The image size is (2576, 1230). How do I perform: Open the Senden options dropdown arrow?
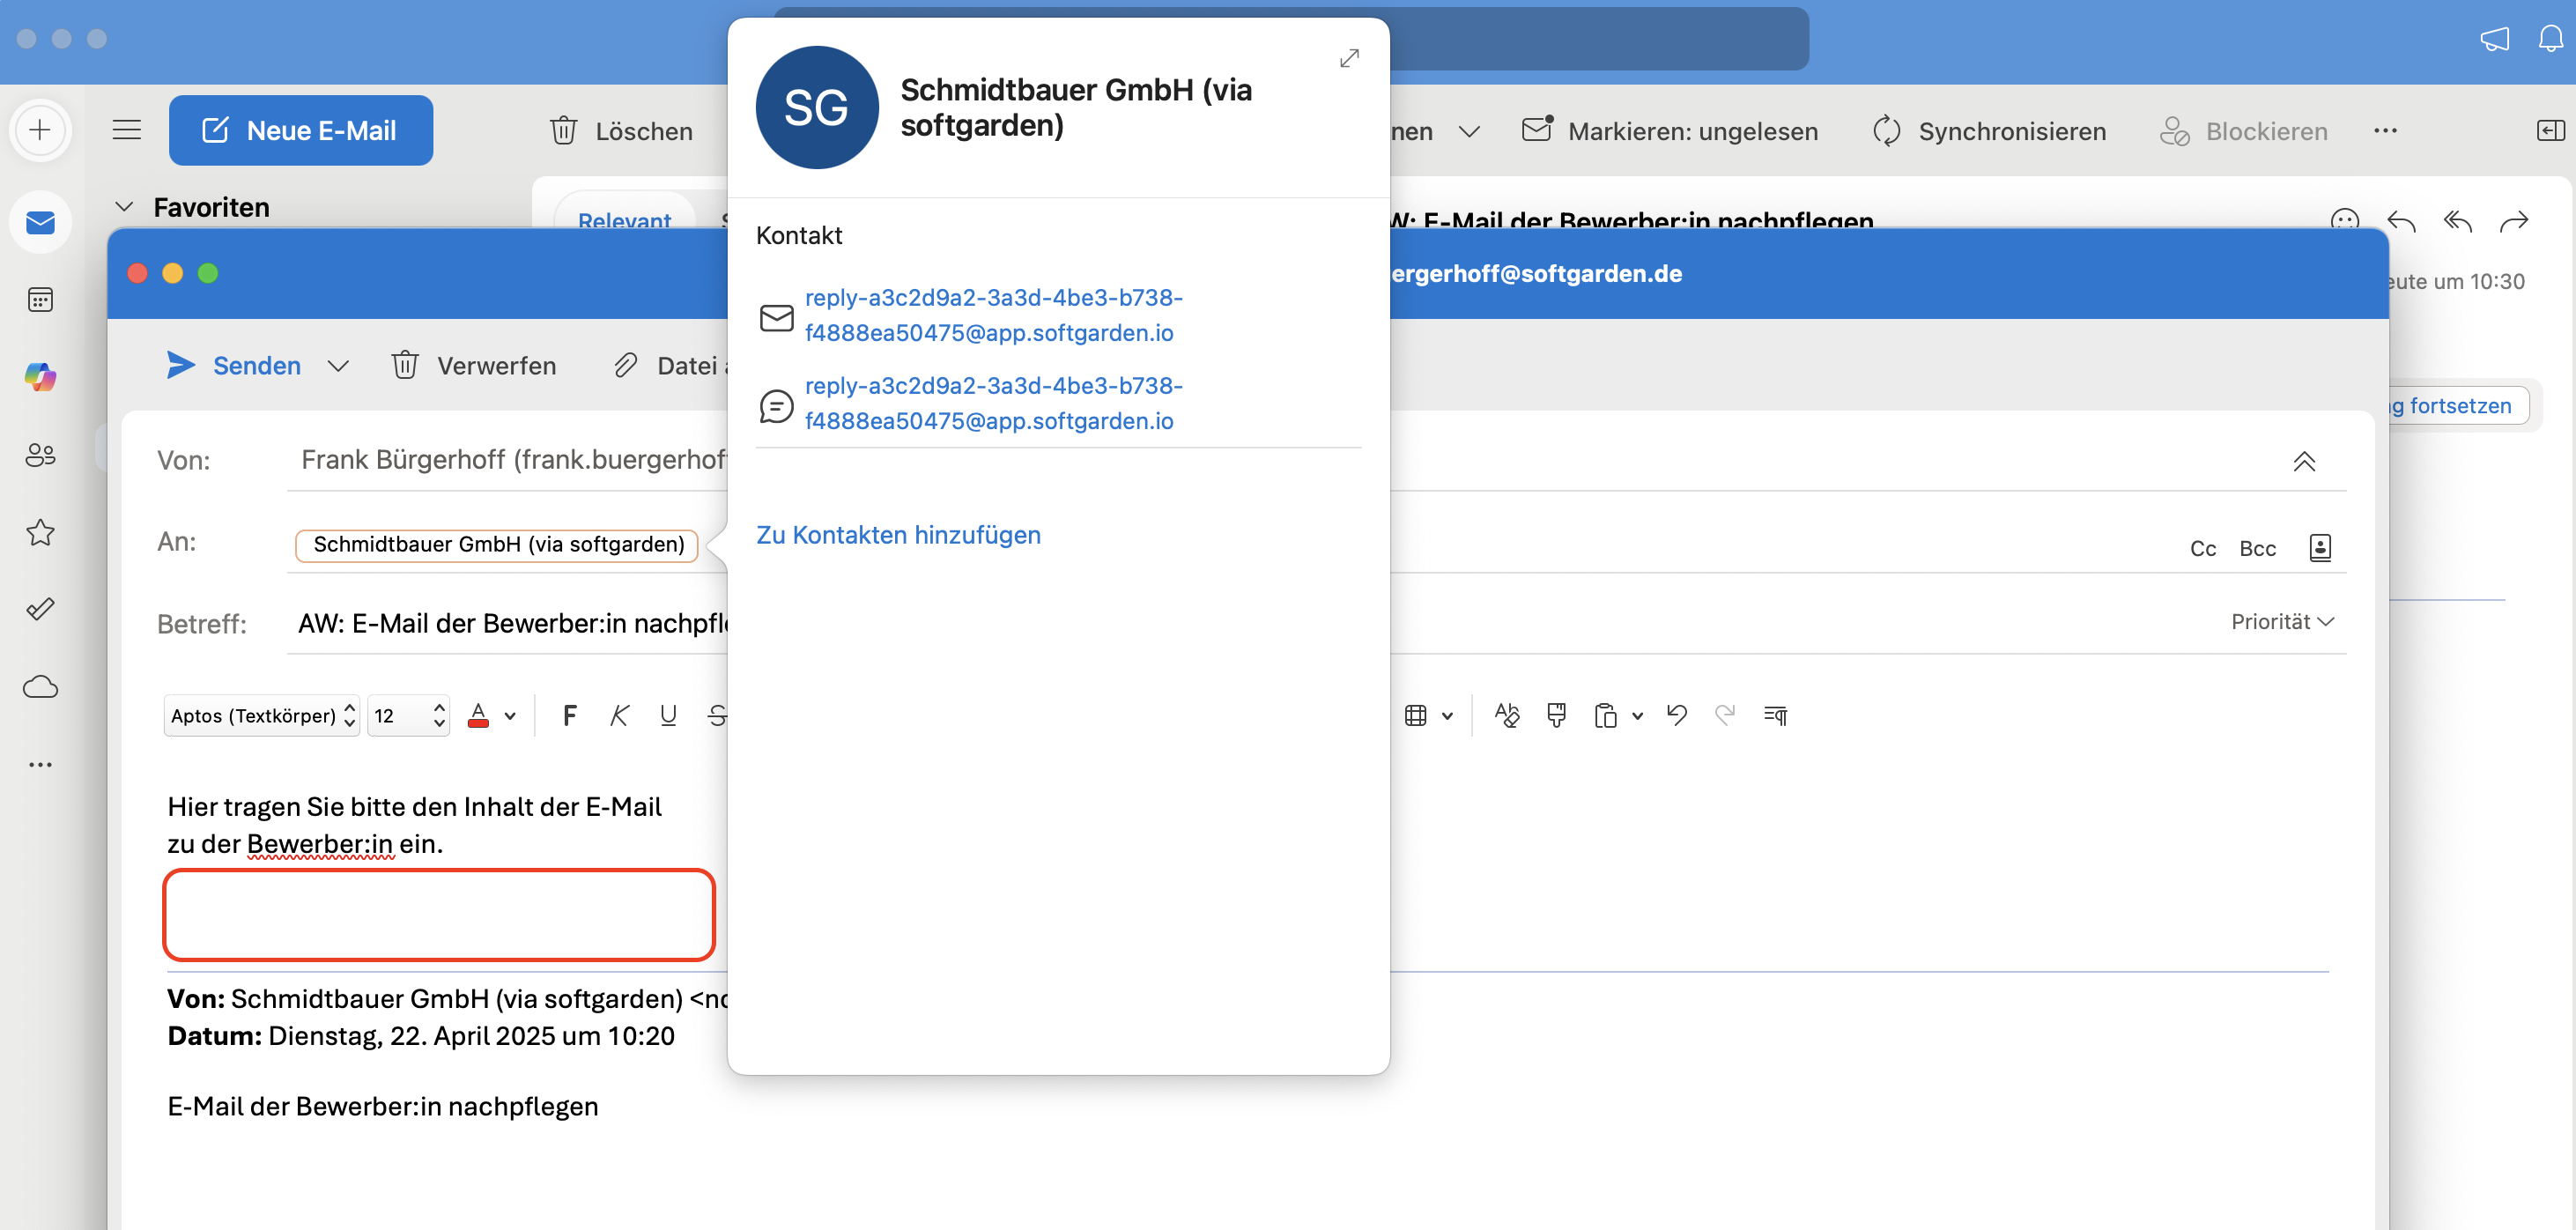tap(338, 366)
